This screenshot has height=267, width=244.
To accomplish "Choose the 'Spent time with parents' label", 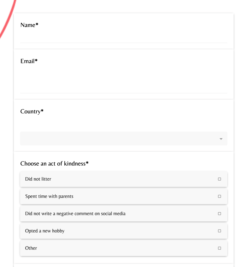I will 49,196.
